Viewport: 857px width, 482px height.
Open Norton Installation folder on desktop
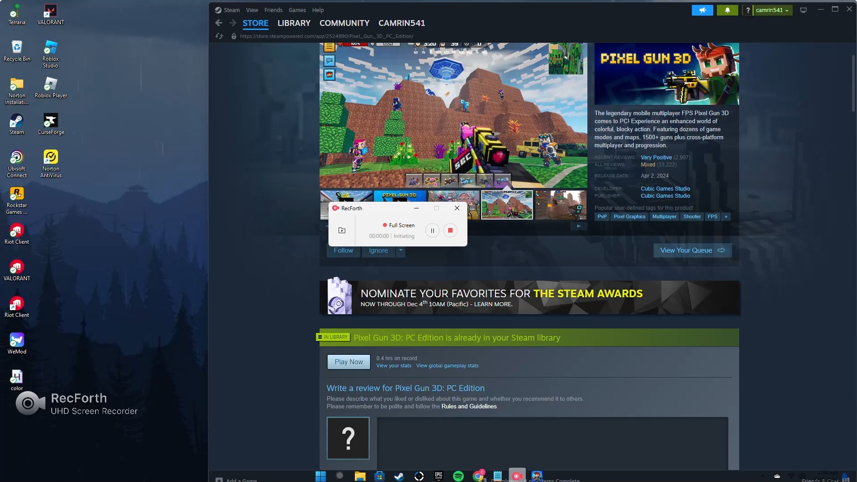tap(17, 91)
